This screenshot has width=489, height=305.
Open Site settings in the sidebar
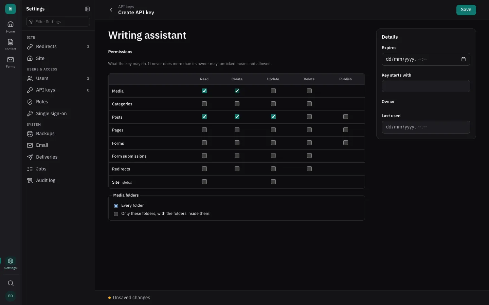(58, 58)
